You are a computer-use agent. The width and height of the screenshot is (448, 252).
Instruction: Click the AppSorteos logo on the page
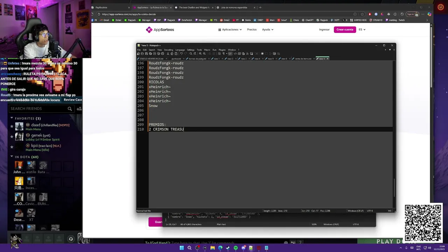(x=160, y=30)
